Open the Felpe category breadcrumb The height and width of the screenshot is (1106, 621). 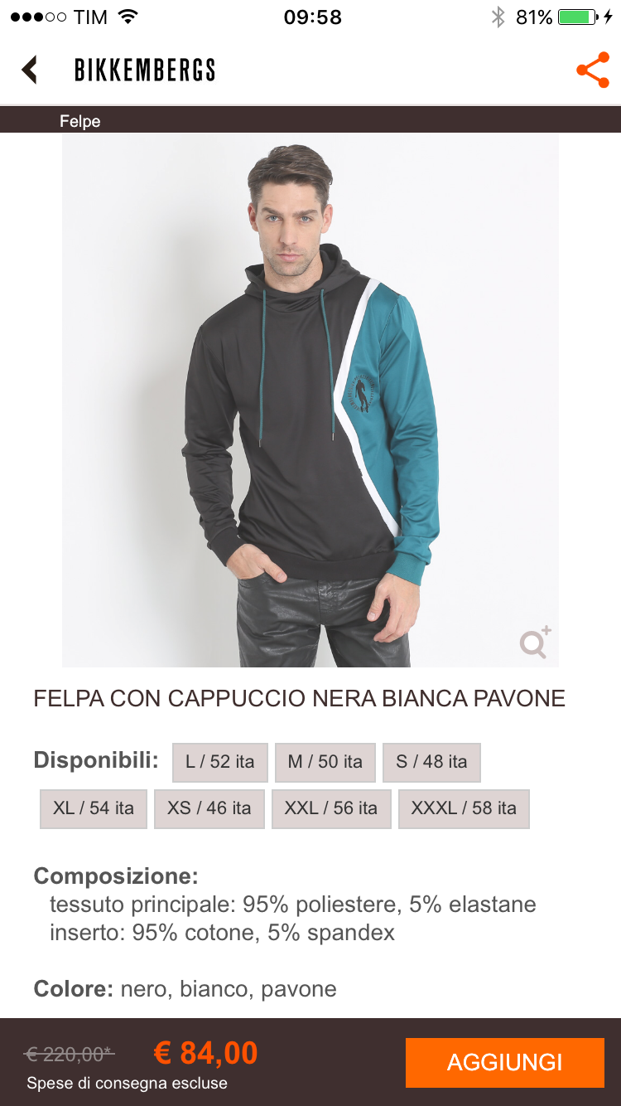coord(79,121)
